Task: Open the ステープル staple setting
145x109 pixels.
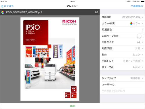Action: (x=122, y=67)
